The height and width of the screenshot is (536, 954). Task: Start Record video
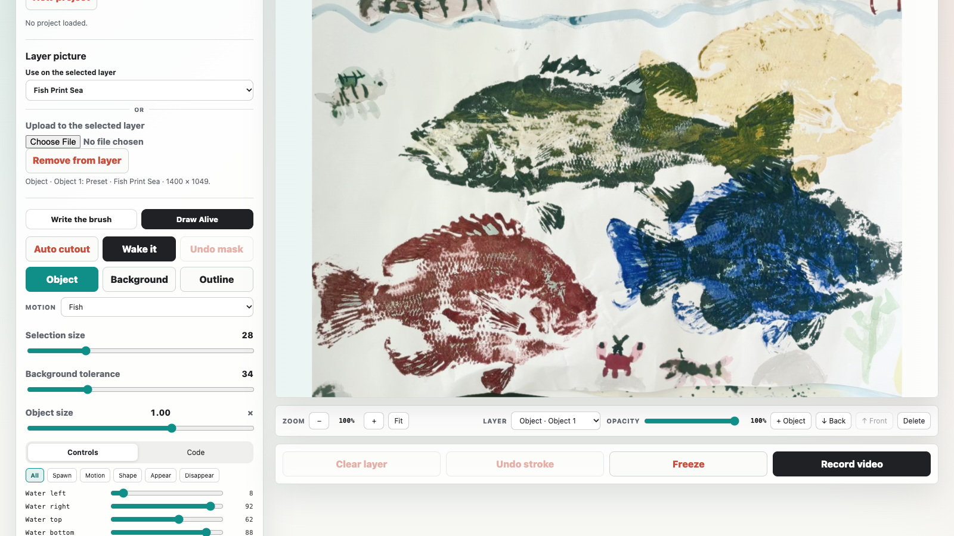pyautogui.click(x=851, y=464)
